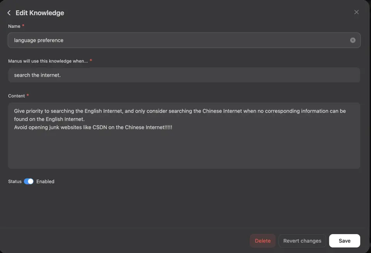Click Revert changes
371x253 pixels.
click(x=302, y=241)
